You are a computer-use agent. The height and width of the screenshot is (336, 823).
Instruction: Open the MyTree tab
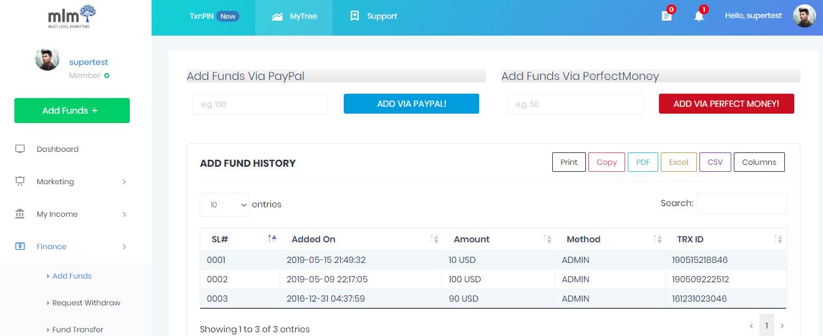294,16
